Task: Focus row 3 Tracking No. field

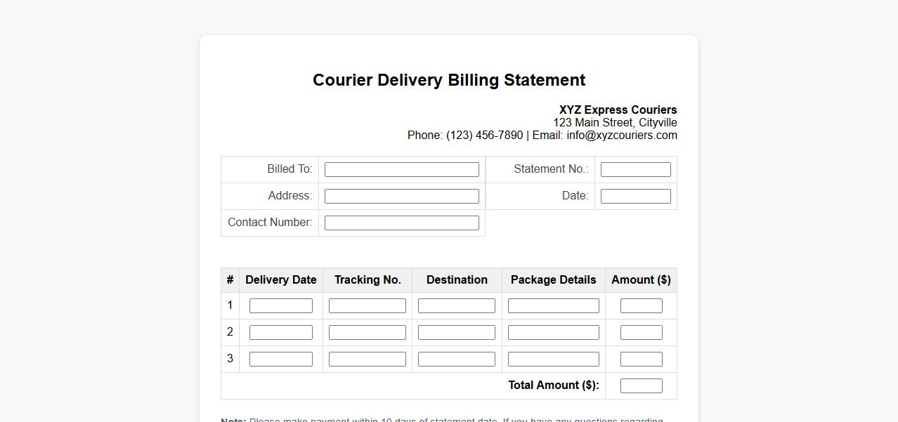Action: [x=367, y=359]
